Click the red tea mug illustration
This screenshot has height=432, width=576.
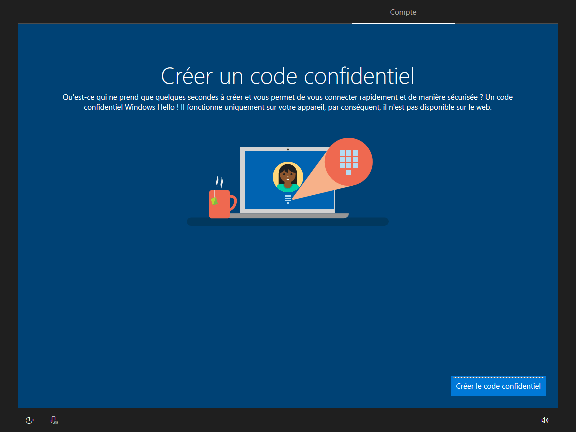[x=219, y=204]
